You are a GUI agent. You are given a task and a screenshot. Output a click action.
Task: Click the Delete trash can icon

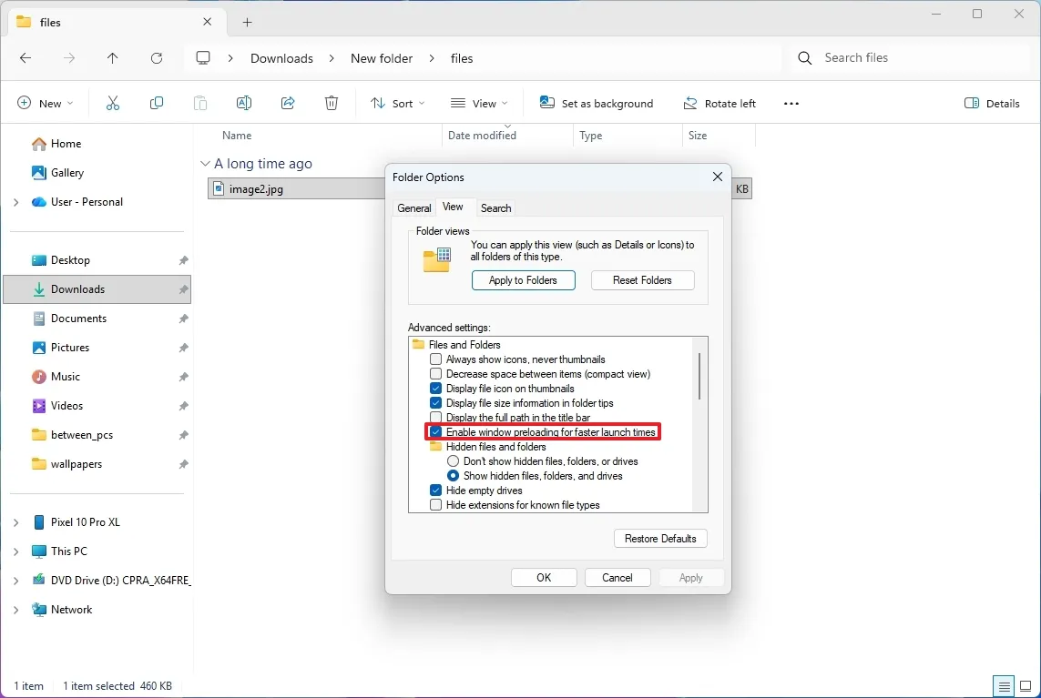[332, 104]
